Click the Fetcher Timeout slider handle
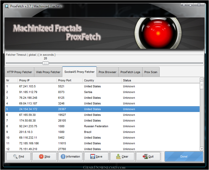The width and height of the screenshot is (209, 170). 46,63
